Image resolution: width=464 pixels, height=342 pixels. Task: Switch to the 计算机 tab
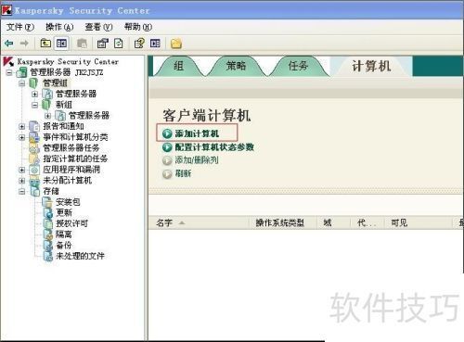[371, 66]
